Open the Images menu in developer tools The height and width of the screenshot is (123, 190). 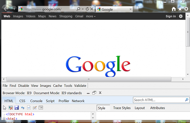click(46, 86)
